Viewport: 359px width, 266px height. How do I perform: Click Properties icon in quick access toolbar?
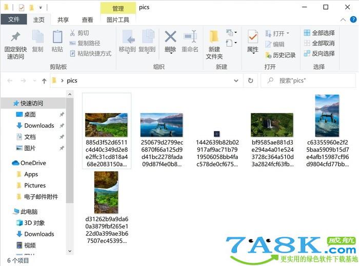[x=22, y=8]
